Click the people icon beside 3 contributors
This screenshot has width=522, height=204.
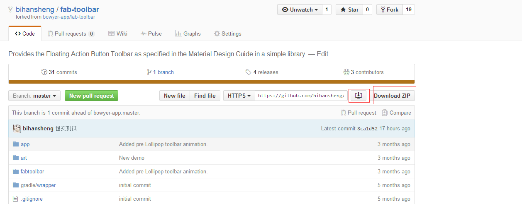[x=346, y=72]
